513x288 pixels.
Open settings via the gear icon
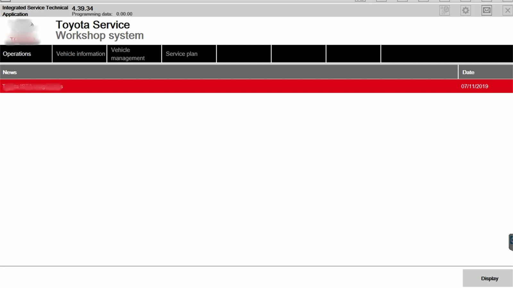pos(466,10)
